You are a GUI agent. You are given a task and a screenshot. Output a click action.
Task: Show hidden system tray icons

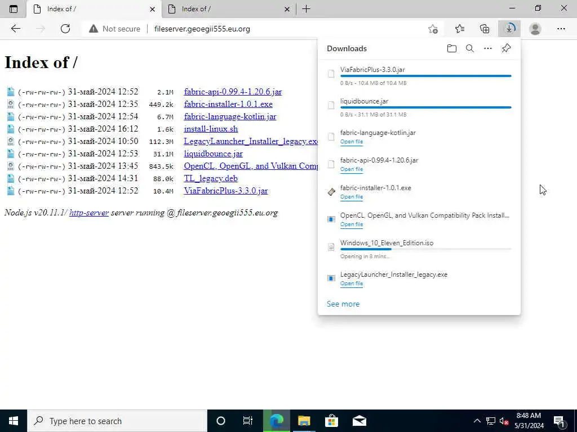(477, 421)
